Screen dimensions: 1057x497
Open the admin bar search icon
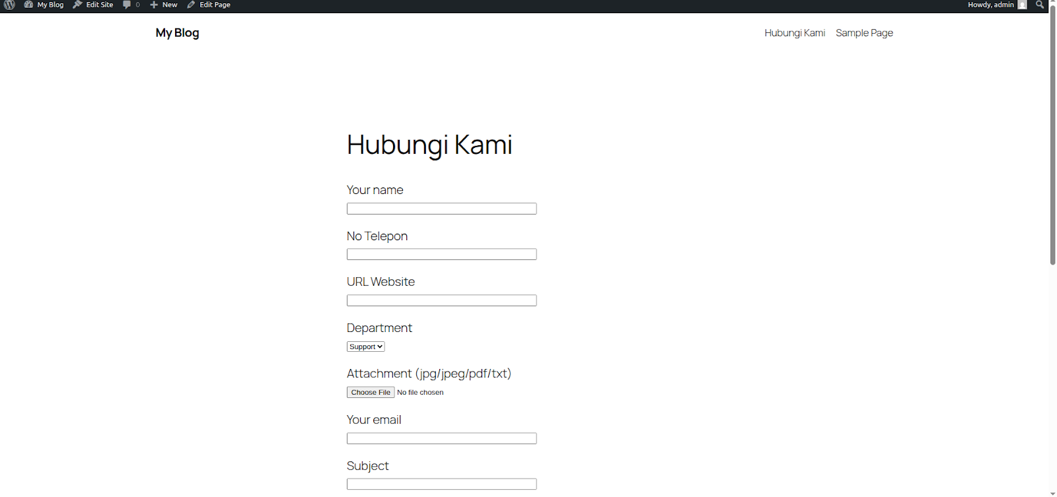tap(1040, 5)
